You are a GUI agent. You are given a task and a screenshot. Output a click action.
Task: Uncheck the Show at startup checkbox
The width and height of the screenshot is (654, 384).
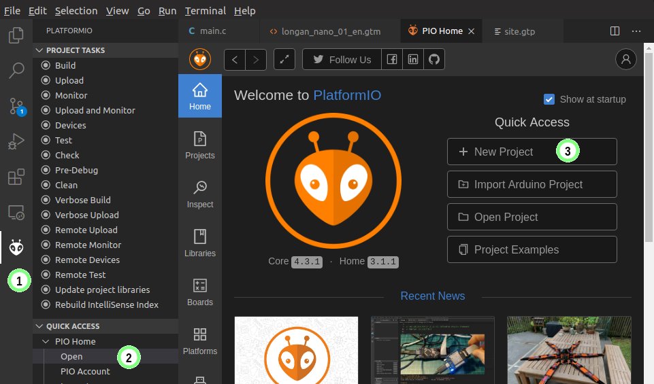click(549, 99)
